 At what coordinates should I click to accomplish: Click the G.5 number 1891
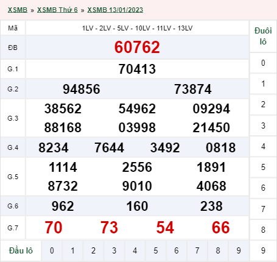tap(211, 168)
